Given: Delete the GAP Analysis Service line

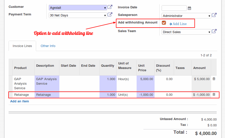Looking at the screenshot, I should [214, 79].
